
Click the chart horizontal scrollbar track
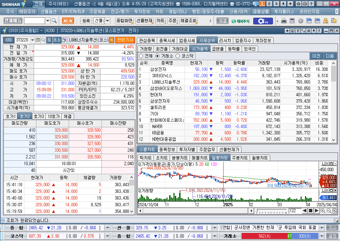pyautogui.click(x=195, y=211)
